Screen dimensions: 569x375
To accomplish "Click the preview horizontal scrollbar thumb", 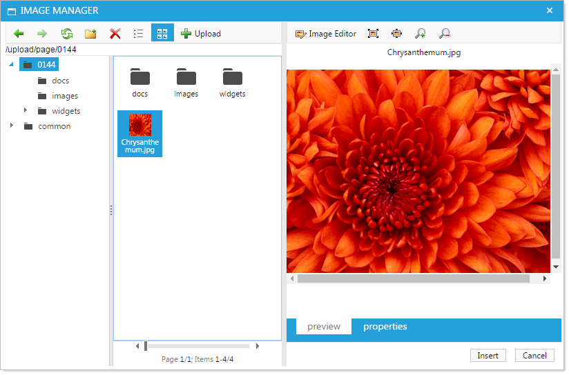I will click(x=414, y=278).
